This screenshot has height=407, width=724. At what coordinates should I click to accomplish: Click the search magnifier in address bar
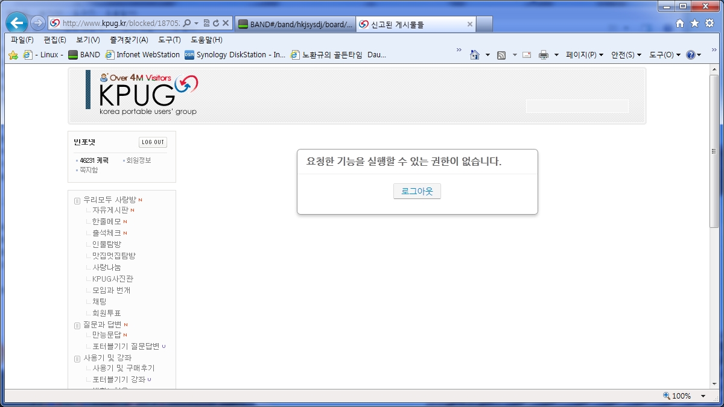click(x=187, y=23)
